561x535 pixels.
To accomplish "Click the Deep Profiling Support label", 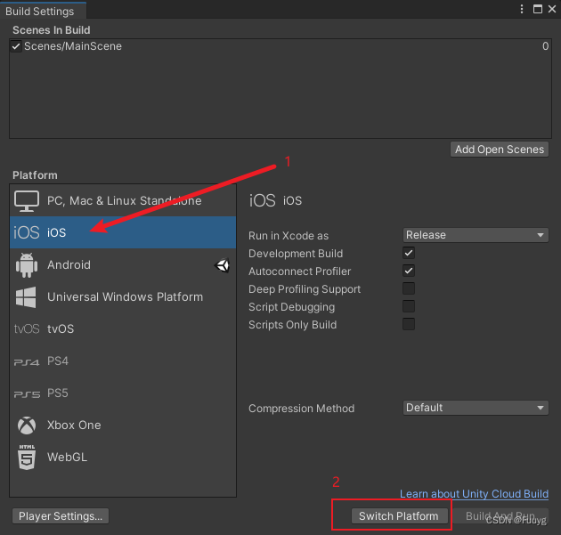I will coord(305,289).
